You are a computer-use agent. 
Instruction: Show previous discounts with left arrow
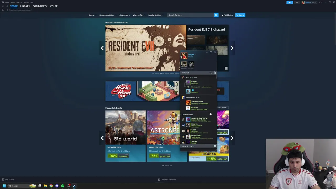pyautogui.click(x=102, y=138)
